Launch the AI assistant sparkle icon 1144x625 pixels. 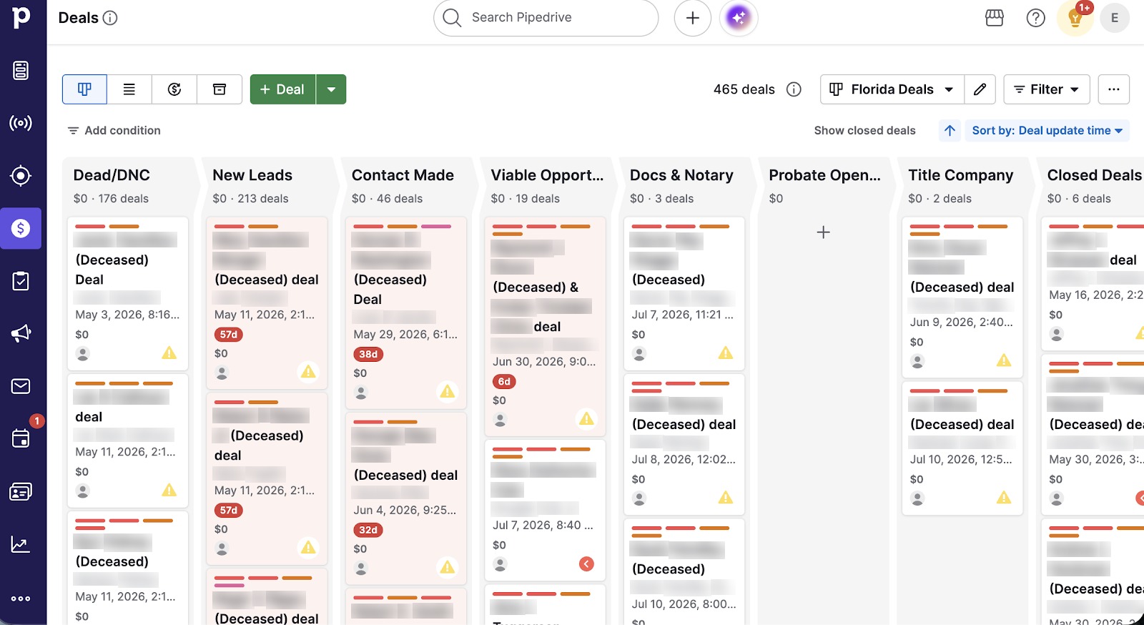click(739, 18)
